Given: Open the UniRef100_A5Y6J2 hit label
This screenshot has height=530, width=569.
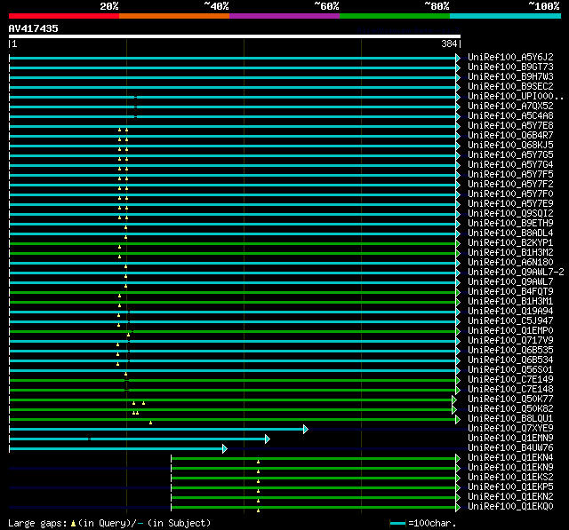Looking at the screenshot, I should click(x=510, y=57).
